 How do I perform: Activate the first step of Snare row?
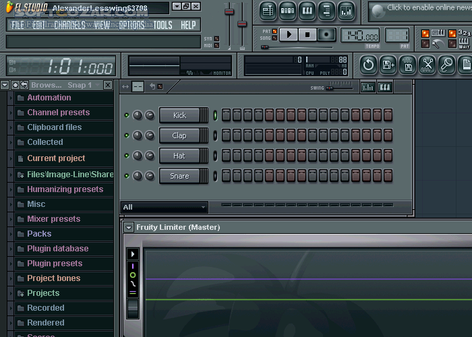(x=226, y=176)
